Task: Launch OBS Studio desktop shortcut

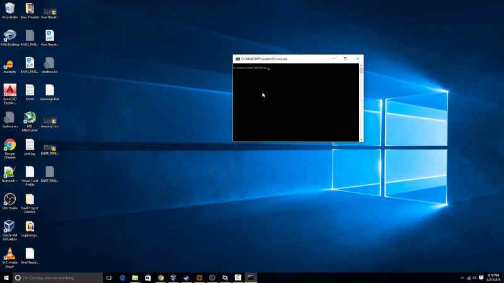Action: [9, 201]
